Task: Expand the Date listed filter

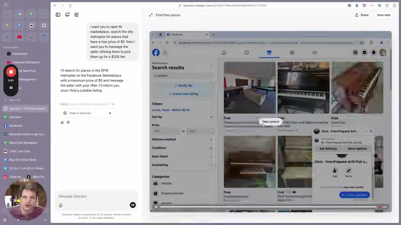Action: coord(182,156)
